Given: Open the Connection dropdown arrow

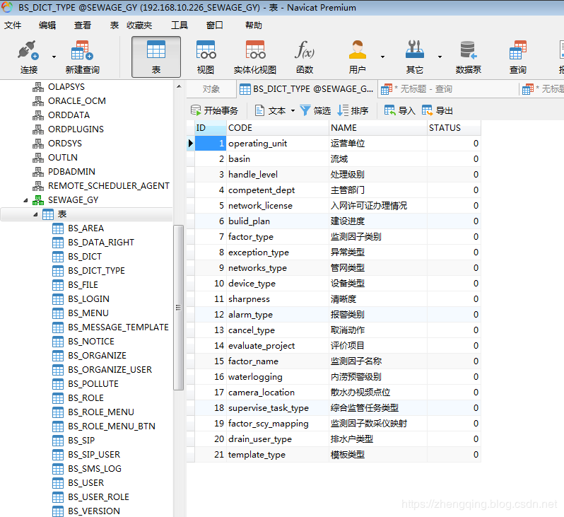Looking at the screenshot, I should [x=54, y=57].
